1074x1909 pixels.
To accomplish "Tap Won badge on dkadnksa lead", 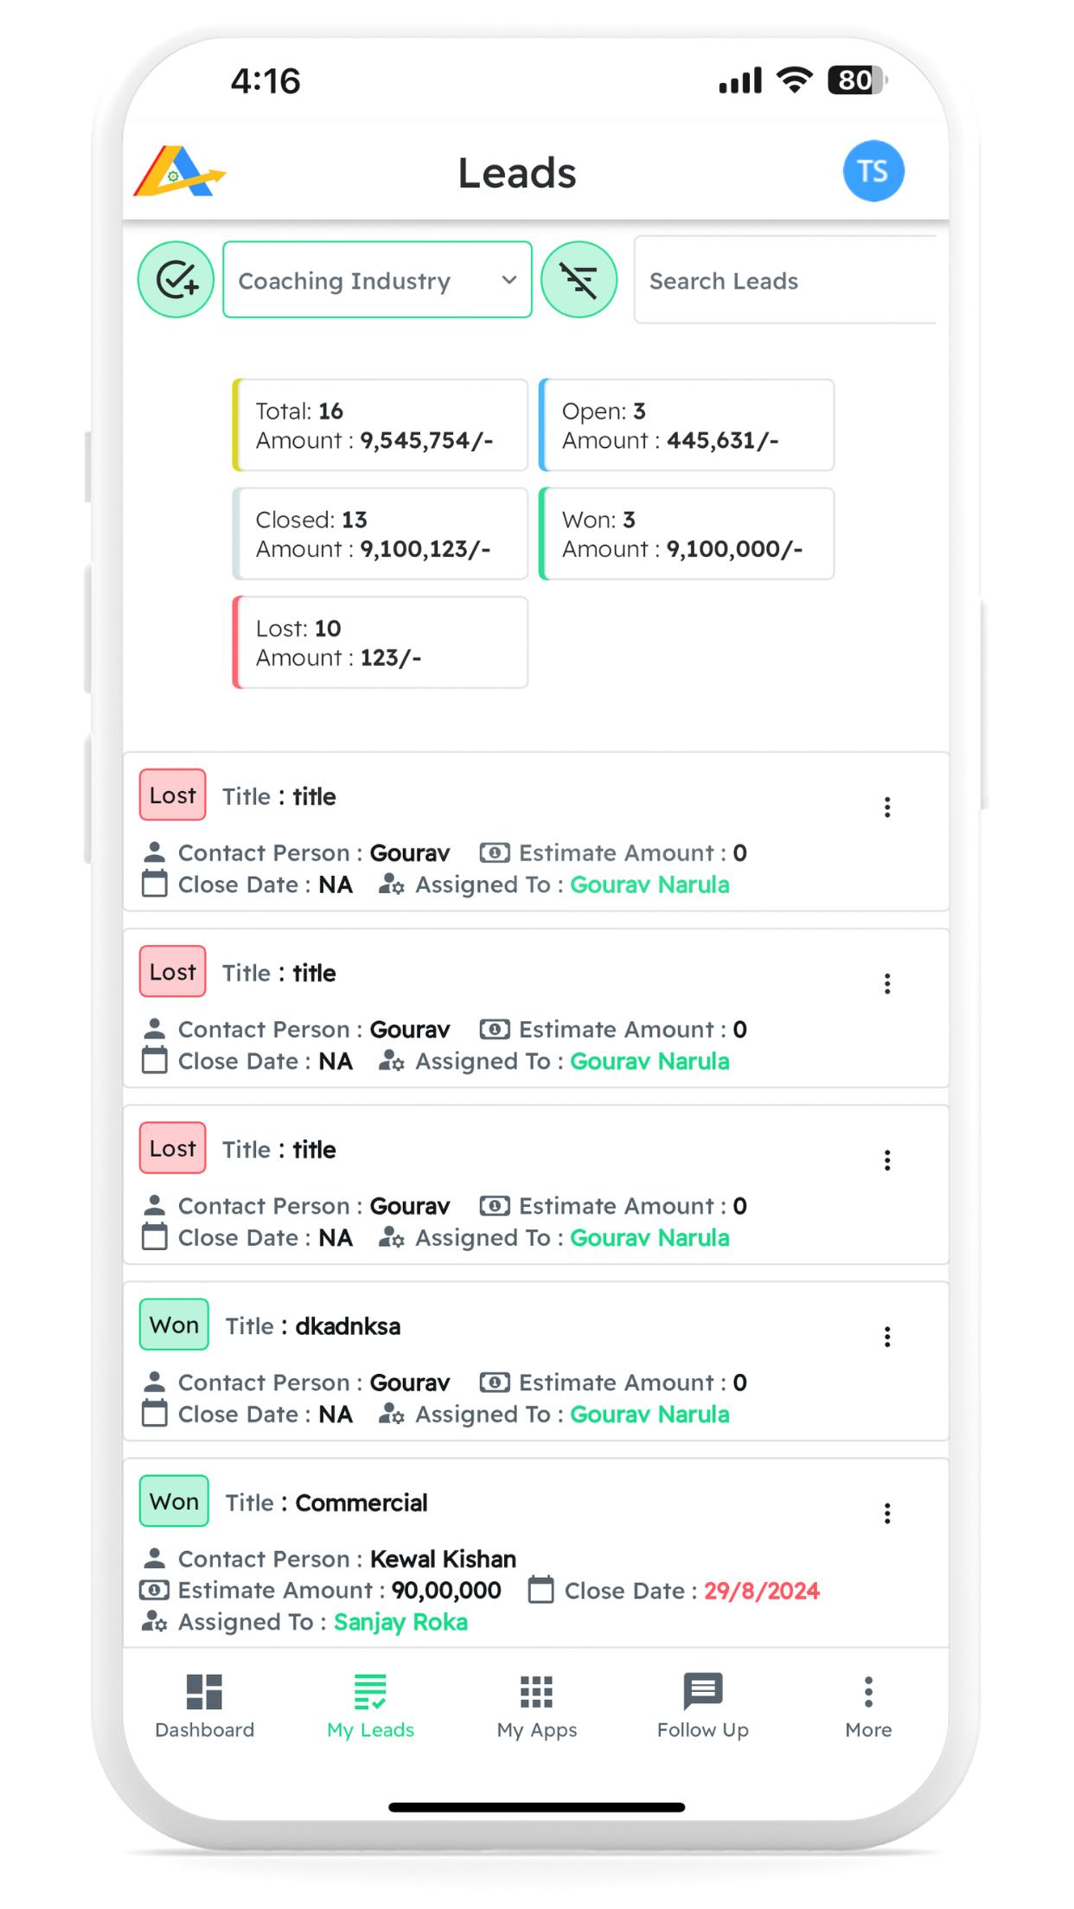I will (174, 1325).
